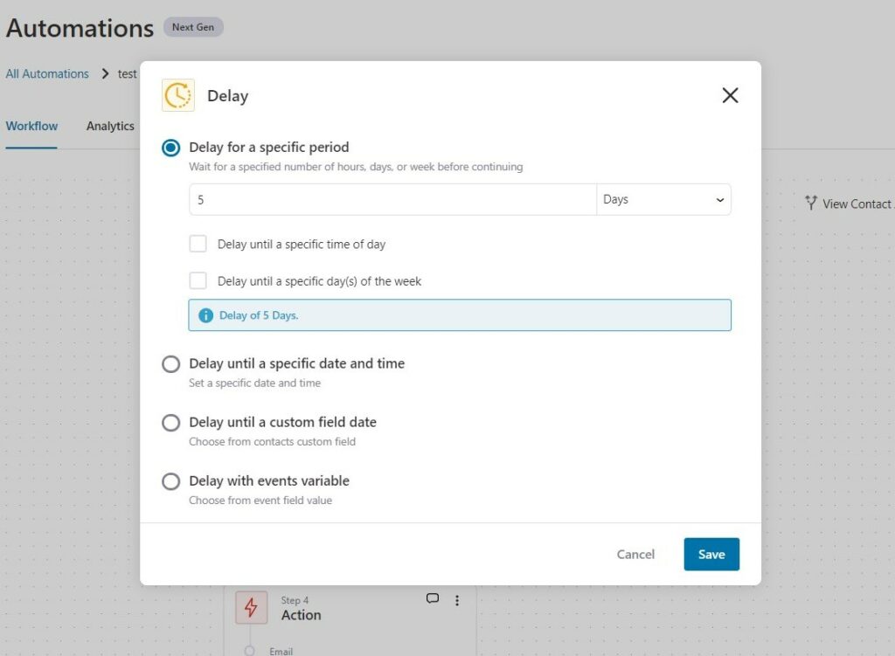895x656 pixels.
Task: Close the Delay dialog with X
Action: click(730, 95)
